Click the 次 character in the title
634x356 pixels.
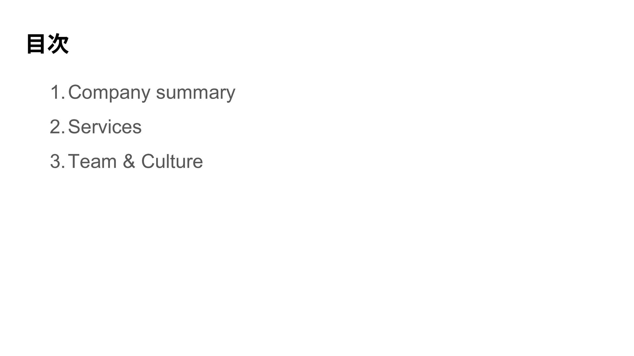(58, 44)
